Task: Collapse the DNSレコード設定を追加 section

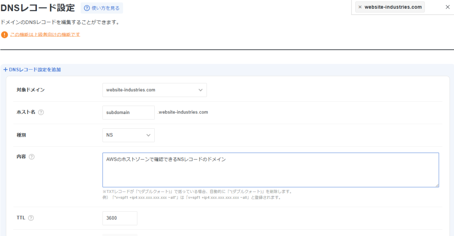Action: 35,70
